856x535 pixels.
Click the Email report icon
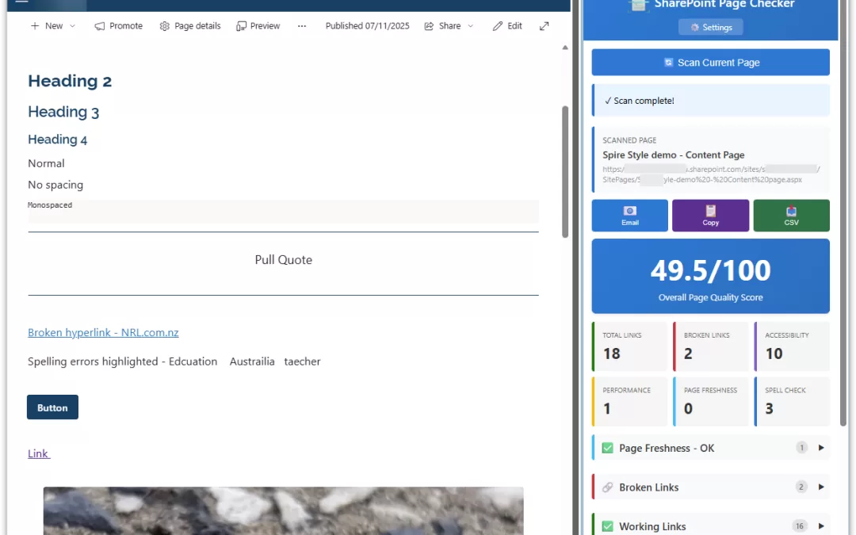click(629, 211)
